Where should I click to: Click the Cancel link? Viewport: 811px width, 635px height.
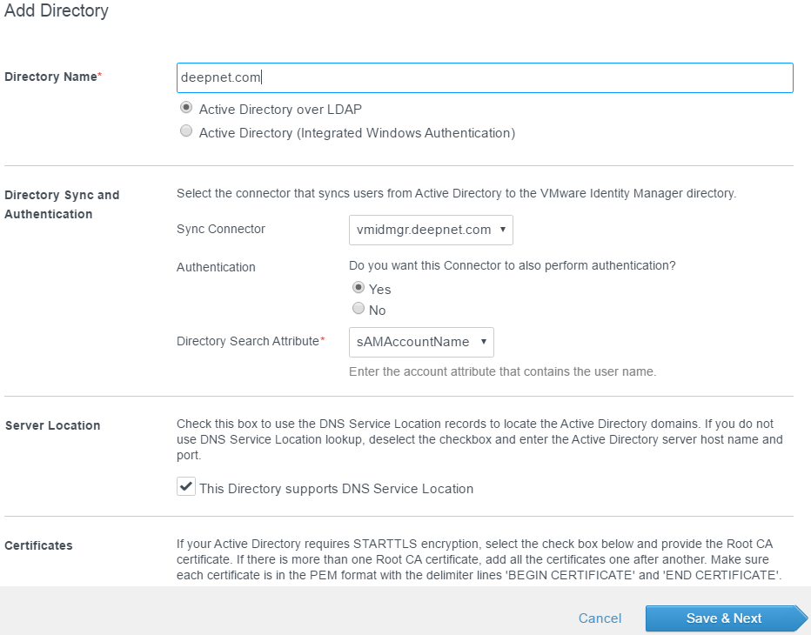(x=600, y=618)
